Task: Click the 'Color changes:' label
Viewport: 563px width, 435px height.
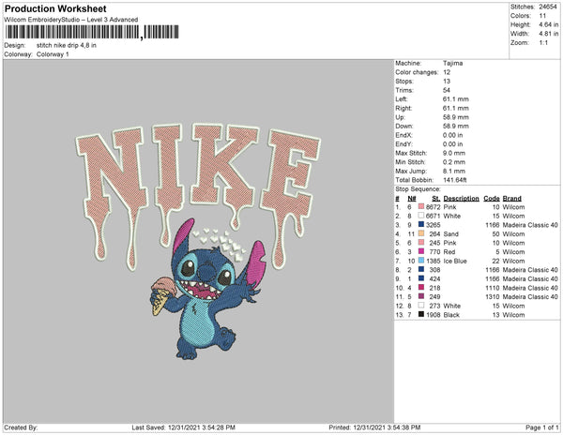Action: tap(417, 72)
